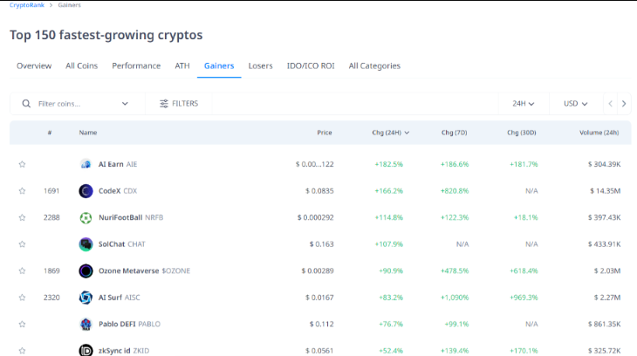The height and width of the screenshot is (356, 637).
Task: Click Ozone Metaverse 30D change +618.4%
Action: (x=524, y=270)
